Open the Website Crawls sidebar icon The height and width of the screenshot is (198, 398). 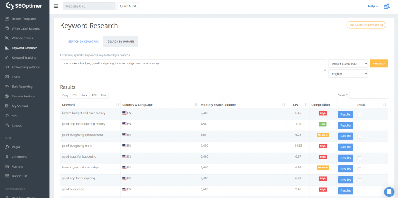7,38
